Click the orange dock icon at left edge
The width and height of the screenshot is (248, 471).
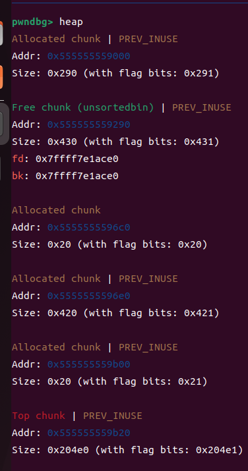pos(1,78)
